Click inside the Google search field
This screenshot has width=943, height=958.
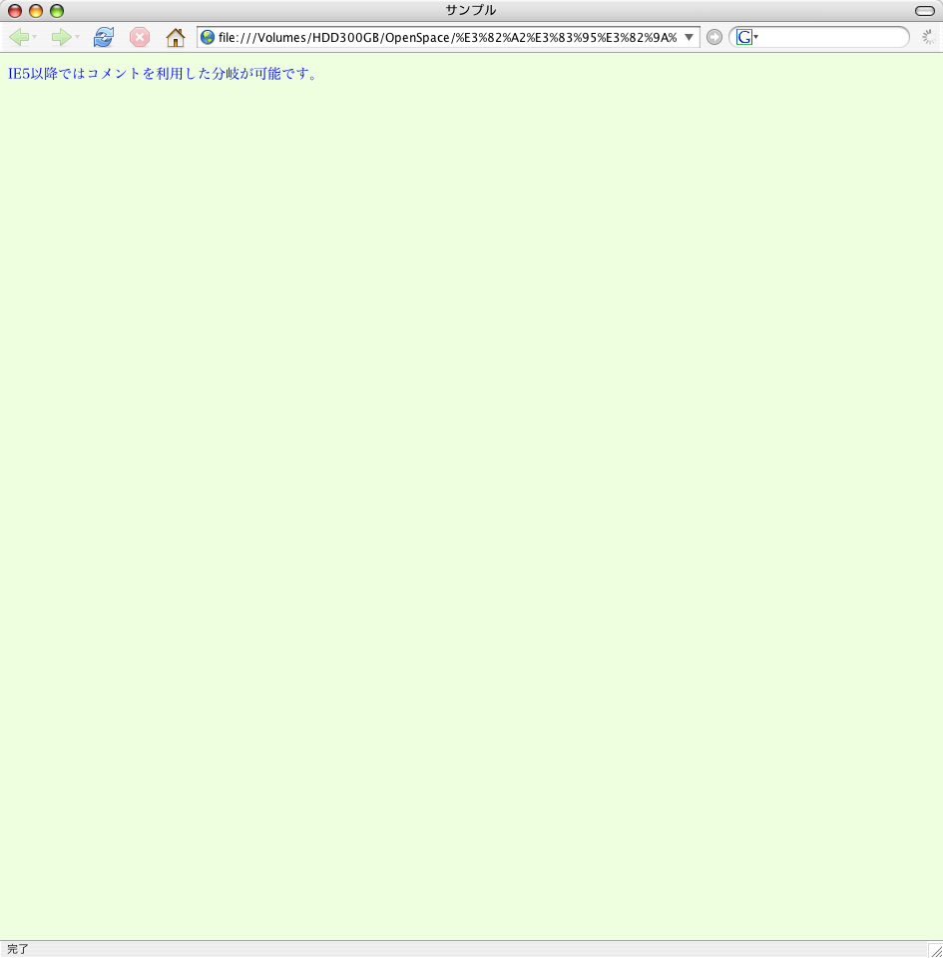(832, 37)
